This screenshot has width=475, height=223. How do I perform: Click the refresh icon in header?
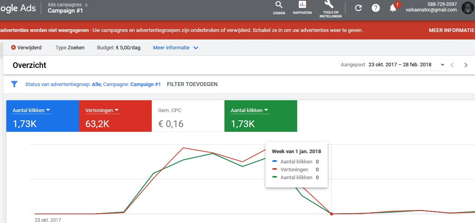(x=358, y=8)
